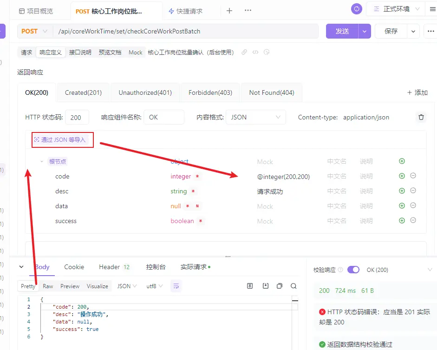Toggle required asterisk on desc row
The image size is (437, 350).
(193, 191)
